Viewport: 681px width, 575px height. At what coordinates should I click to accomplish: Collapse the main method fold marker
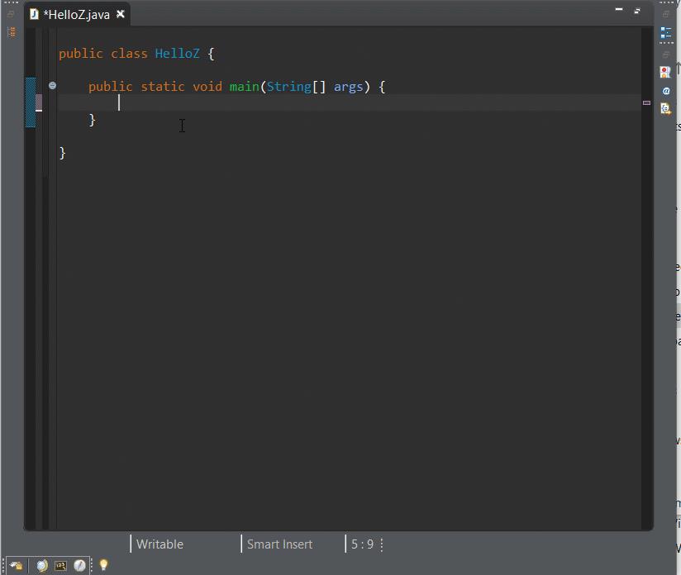(52, 85)
